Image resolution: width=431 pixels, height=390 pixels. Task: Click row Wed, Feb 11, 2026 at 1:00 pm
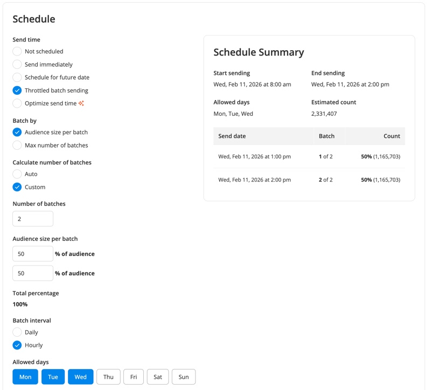(309, 156)
